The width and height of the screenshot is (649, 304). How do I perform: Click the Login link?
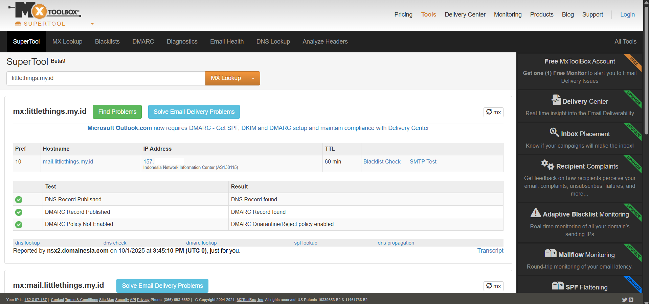coord(627,15)
